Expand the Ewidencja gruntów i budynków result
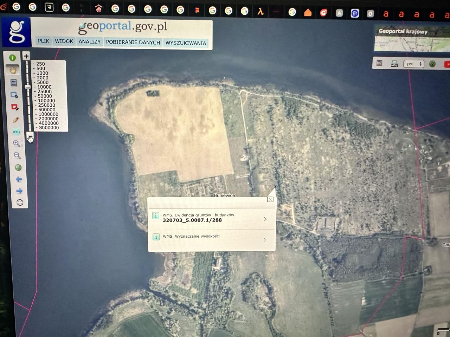This screenshot has width=450, height=337. click(265, 219)
